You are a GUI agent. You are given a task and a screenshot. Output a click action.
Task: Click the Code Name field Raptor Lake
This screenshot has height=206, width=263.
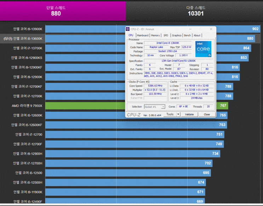coord(156,47)
